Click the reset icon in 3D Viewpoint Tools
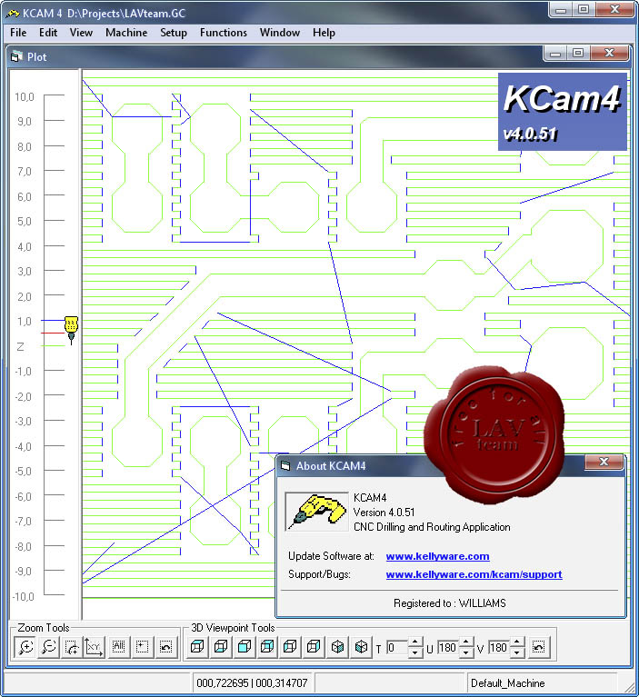The image size is (639, 697). [x=538, y=647]
